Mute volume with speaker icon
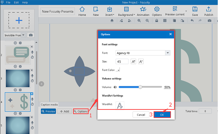The image size is (218, 134). (x=115, y=87)
